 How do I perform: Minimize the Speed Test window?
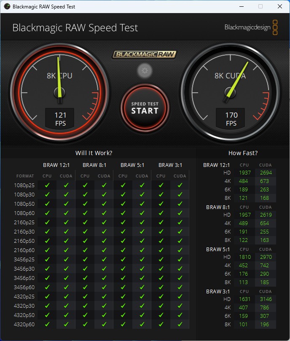tap(242, 6)
